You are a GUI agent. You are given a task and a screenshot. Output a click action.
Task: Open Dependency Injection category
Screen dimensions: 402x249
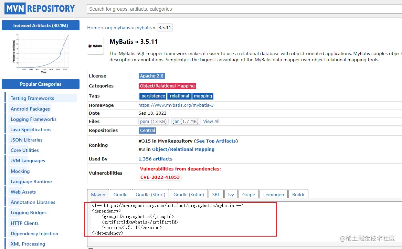[34, 234]
